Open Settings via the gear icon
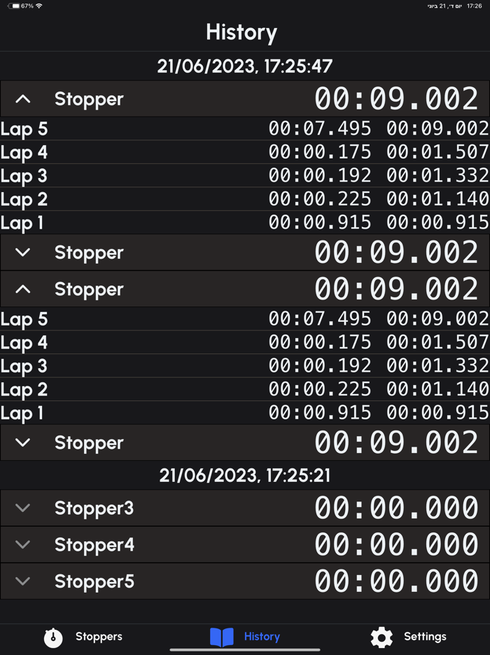The height and width of the screenshot is (655, 490). click(x=381, y=637)
